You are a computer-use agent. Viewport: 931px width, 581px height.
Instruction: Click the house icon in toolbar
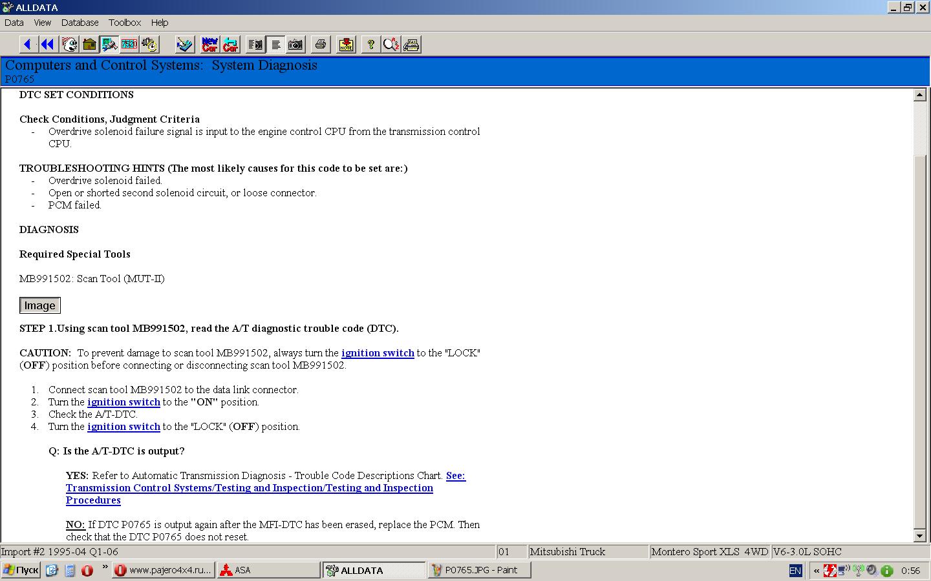point(89,45)
